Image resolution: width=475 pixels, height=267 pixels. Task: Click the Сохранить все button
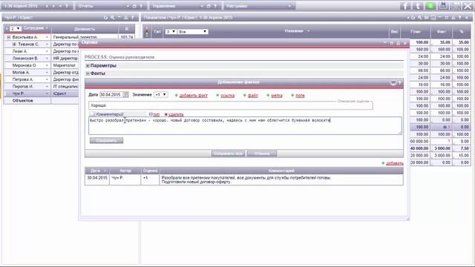(228, 154)
